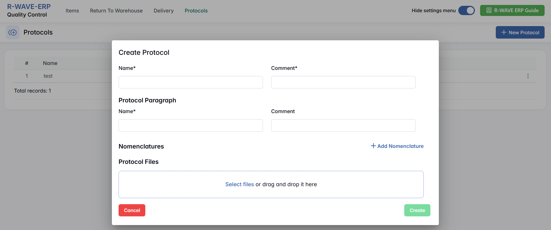Click the 'Hide settings menu' label

[434, 10]
